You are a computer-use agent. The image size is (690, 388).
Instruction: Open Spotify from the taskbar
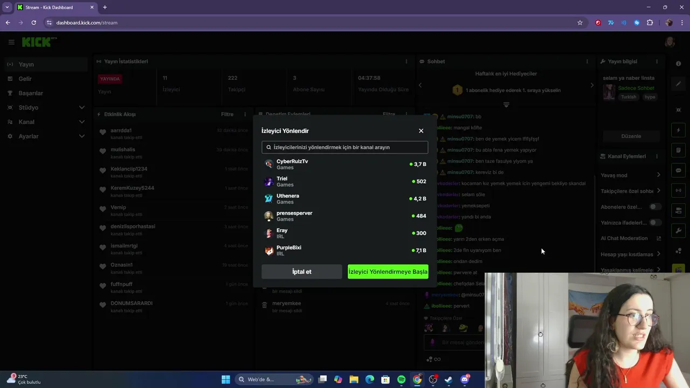(402, 379)
